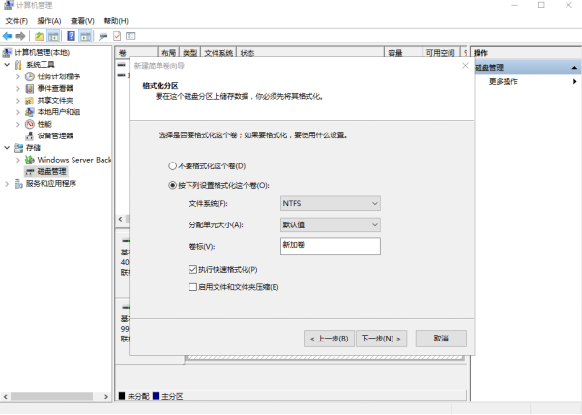
Task: Click the 共享文件夹 icon in tree
Action: pyautogui.click(x=30, y=101)
